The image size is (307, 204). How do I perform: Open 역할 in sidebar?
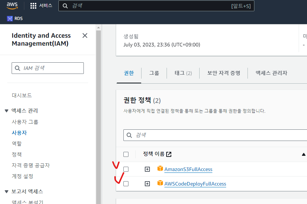point(17,143)
